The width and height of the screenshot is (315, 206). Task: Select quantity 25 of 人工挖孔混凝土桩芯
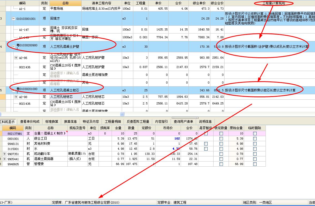pyautogui.click(x=141, y=90)
